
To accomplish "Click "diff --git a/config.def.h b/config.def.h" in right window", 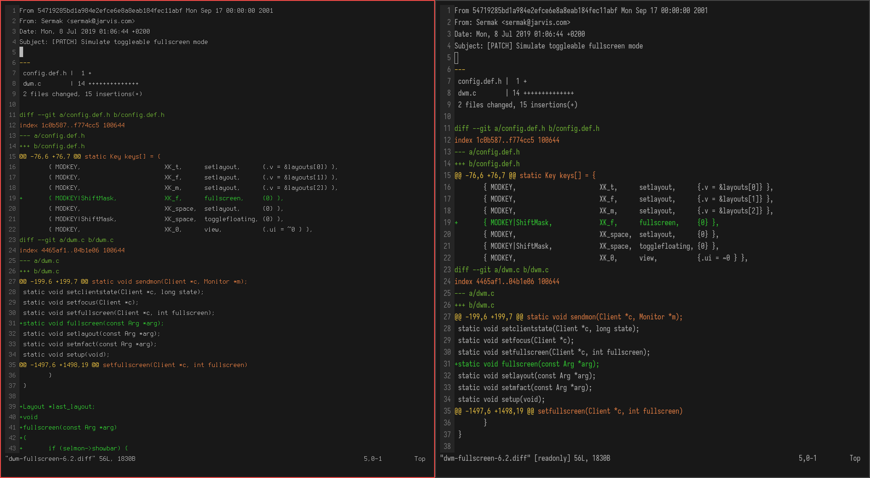I will pos(527,128).
